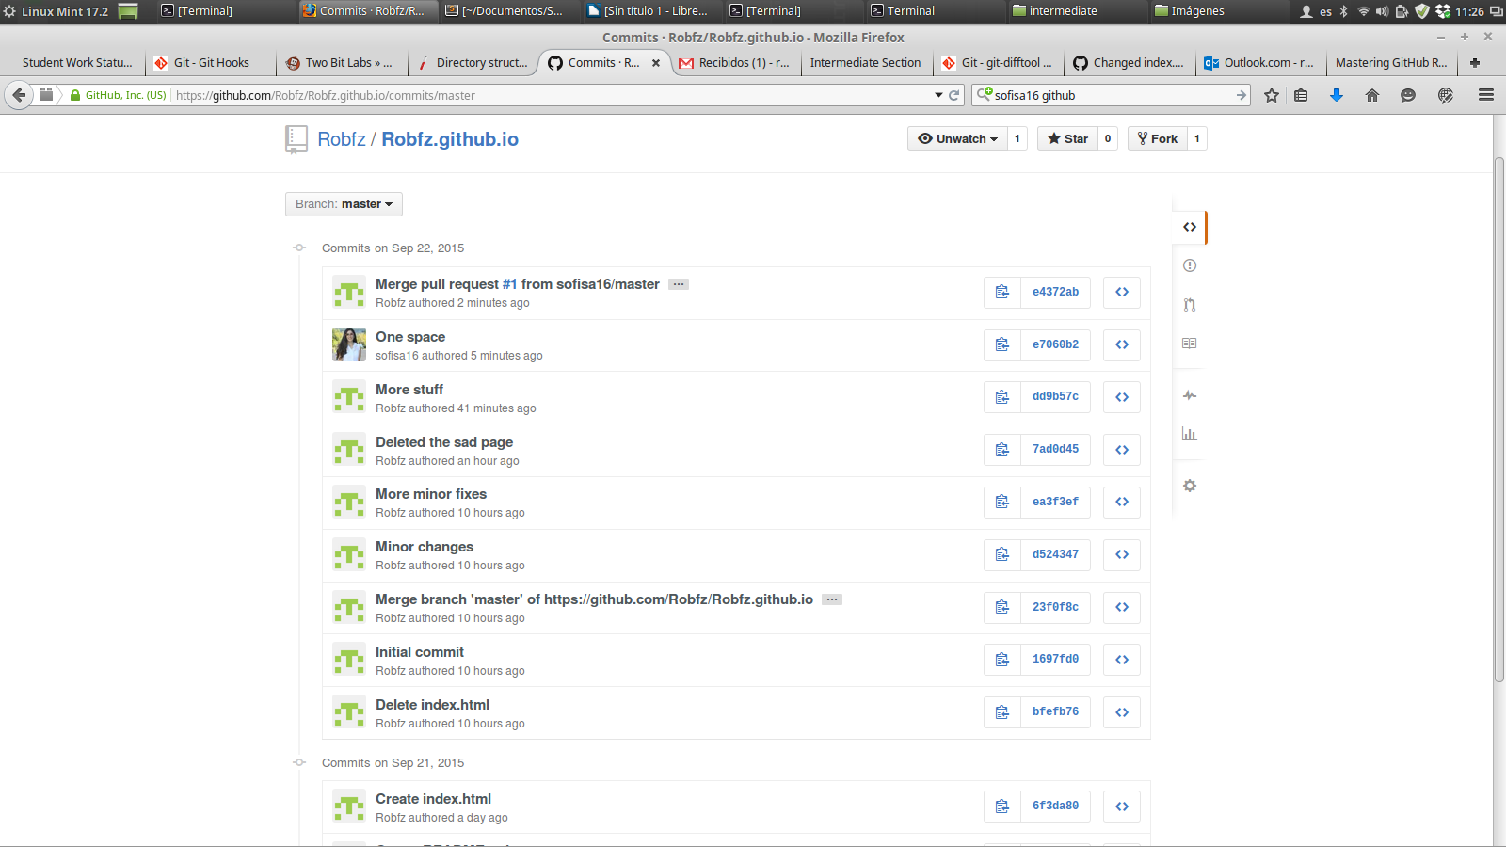Open the Branch: master selector
The height and width of the screenshot is (847, 1506).
tap(344, 204)
